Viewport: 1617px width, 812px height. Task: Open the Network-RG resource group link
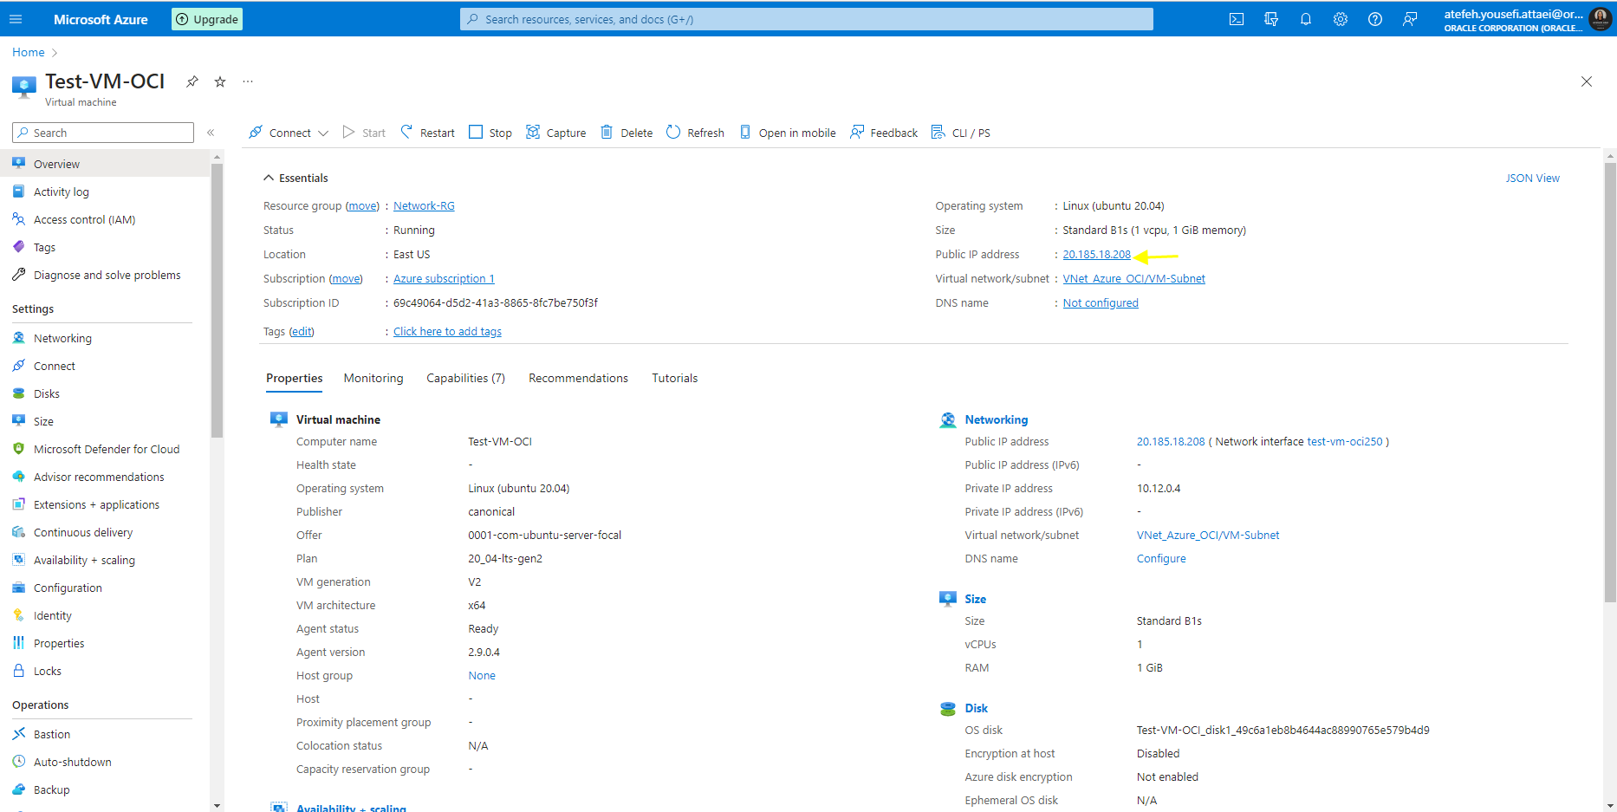click(424, 206)
